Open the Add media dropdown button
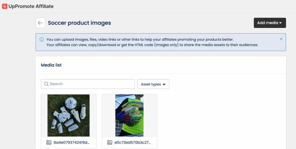The image size is (296, 149). (x=270, y=23)
